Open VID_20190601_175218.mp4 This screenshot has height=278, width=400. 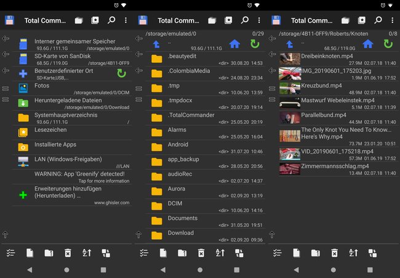click(x=338, y=155)
